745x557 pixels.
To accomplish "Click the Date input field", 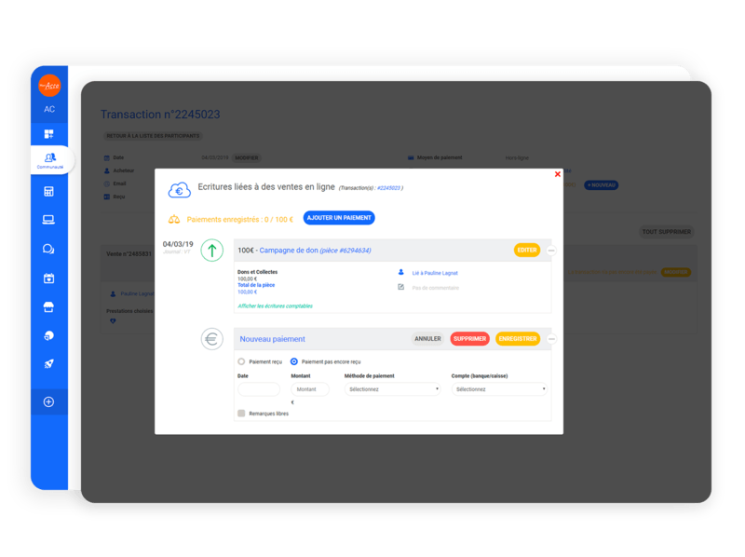I will point(259,389).
